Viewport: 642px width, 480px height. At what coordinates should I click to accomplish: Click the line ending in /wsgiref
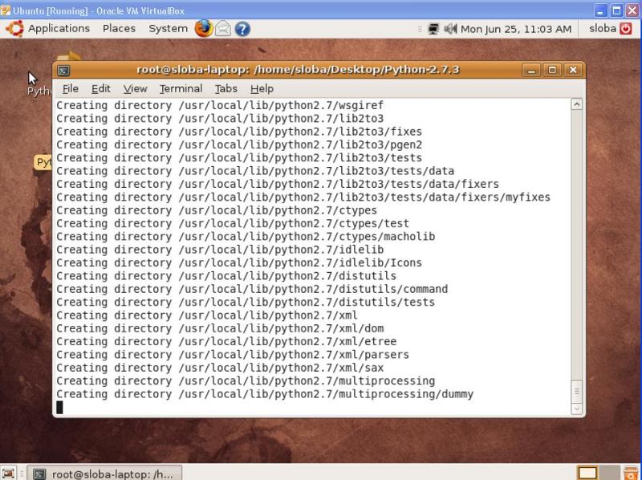(x=220, y=106)
